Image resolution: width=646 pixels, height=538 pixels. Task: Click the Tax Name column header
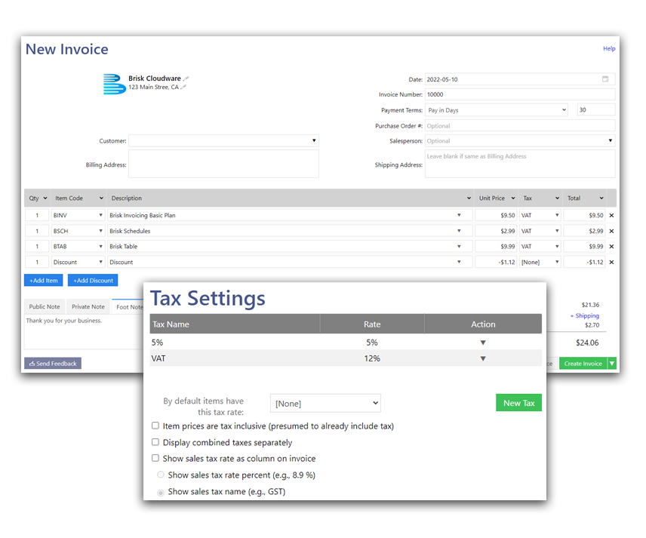pos(235,324)
